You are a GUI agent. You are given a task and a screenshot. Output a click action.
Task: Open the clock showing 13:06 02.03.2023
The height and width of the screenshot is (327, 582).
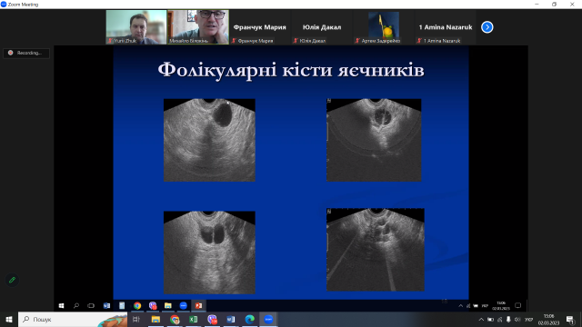[548, 319]
